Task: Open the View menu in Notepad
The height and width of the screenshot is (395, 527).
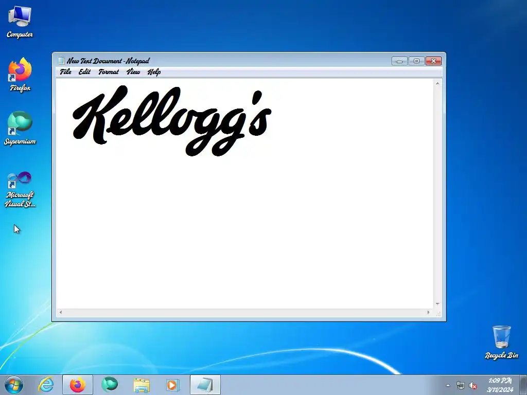Action: (133, 71)
